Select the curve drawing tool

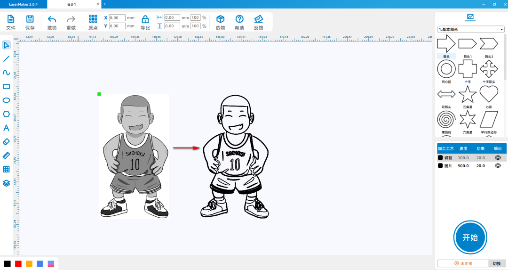coord(6,73)
